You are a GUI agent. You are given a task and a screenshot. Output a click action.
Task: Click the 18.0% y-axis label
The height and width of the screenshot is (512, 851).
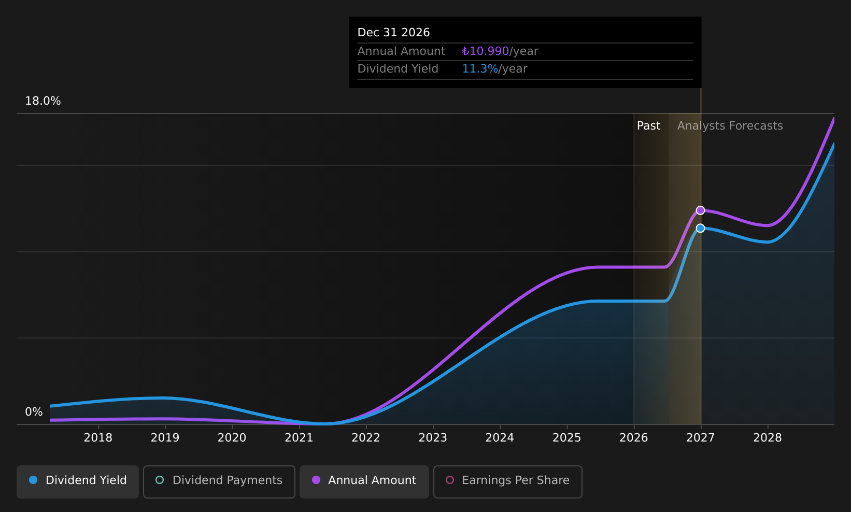[x=43, y=101]
